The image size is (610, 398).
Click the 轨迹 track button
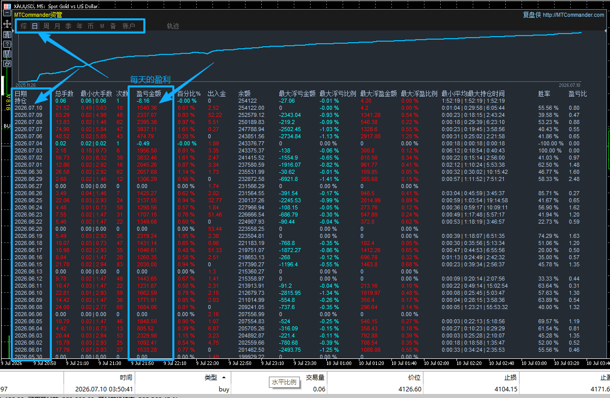coord(173,26)
